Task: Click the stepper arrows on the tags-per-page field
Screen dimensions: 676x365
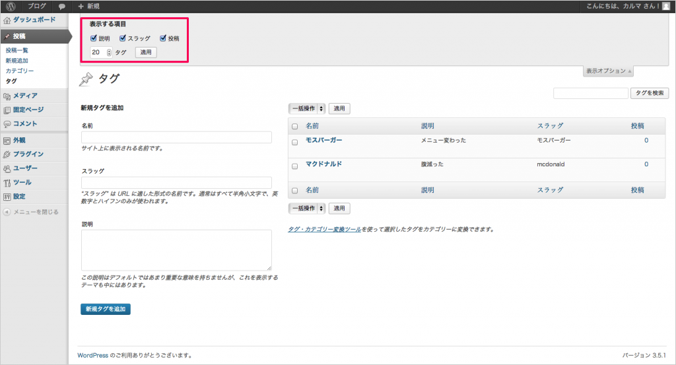Action: point(109,53)
